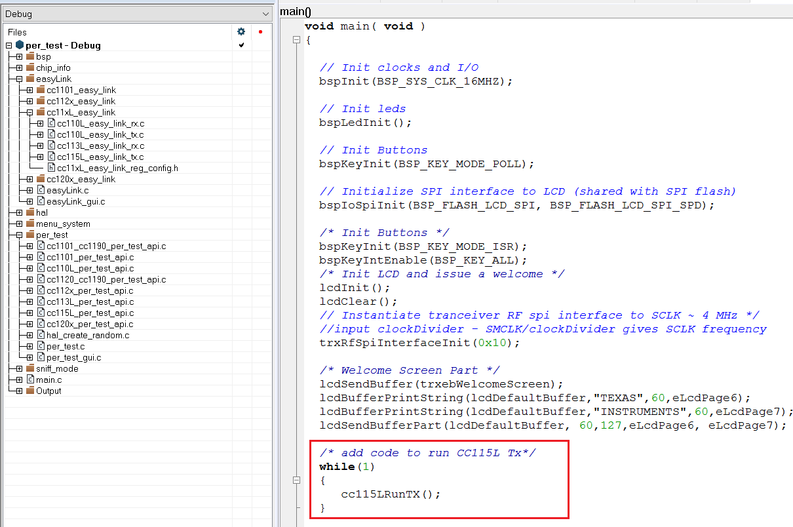Viewport: 793px width, 527px height.
Task: Expand the bsp folder
Action: 20,56
